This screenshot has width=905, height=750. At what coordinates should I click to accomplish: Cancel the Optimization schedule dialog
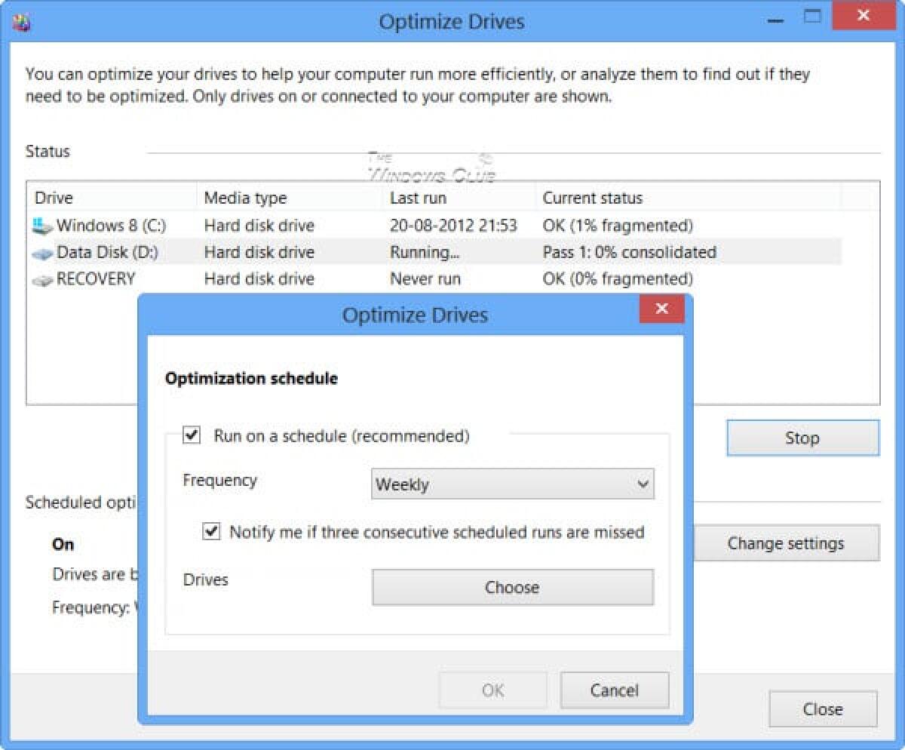615,690
